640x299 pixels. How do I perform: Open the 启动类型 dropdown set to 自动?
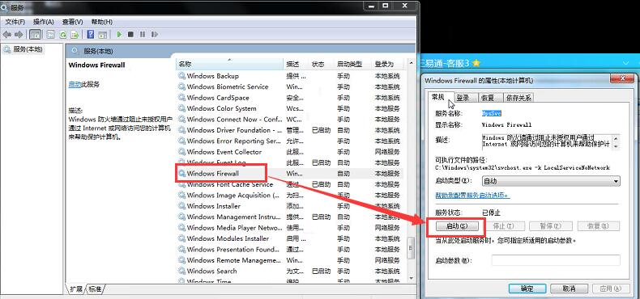(551, 181)
